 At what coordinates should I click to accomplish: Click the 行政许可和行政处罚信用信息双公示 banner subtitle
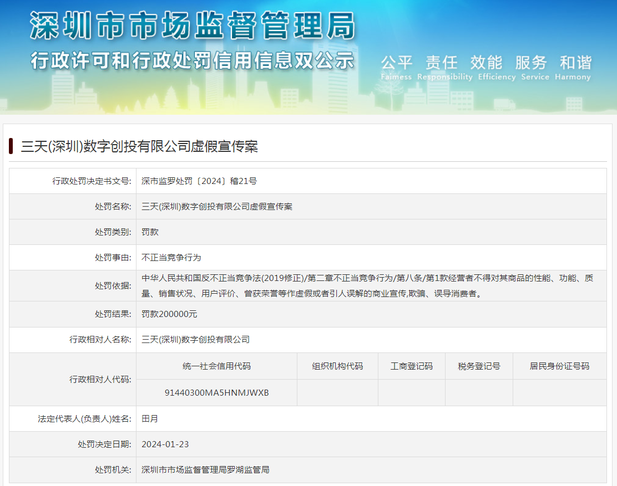(192, 60)
